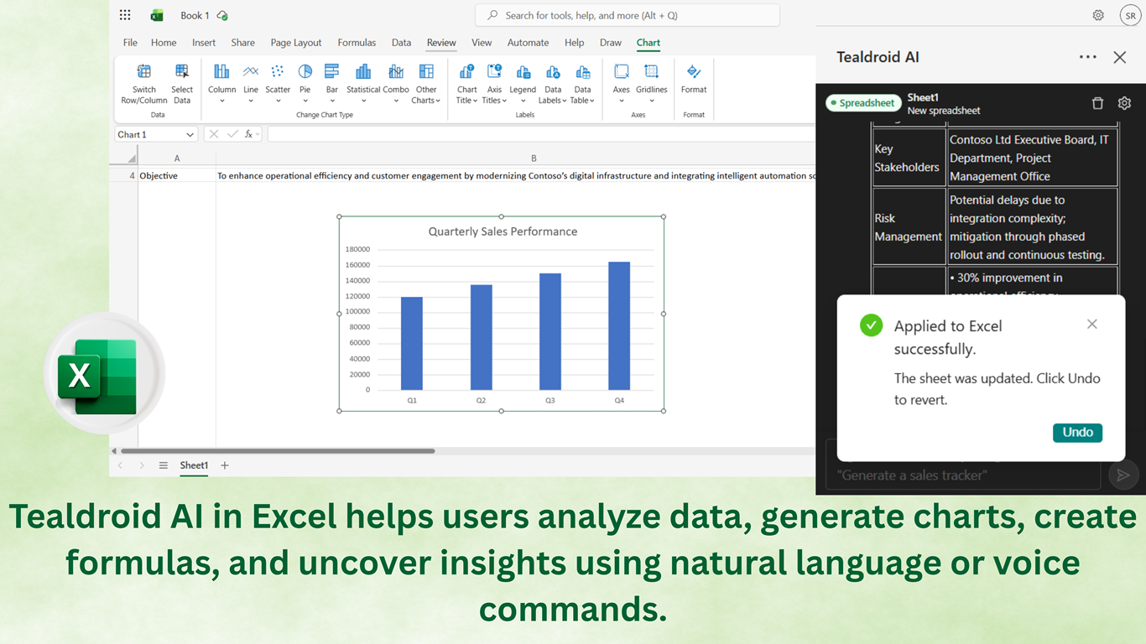1146x644 pixels.
Task: Open Tealdroid panel gear settings
Action: (x=1124, y=103)
